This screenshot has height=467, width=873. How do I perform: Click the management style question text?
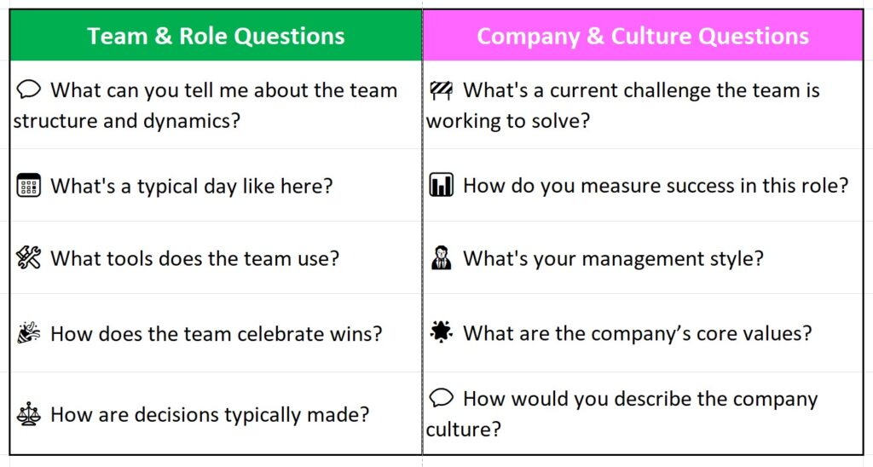coord(613,258)
